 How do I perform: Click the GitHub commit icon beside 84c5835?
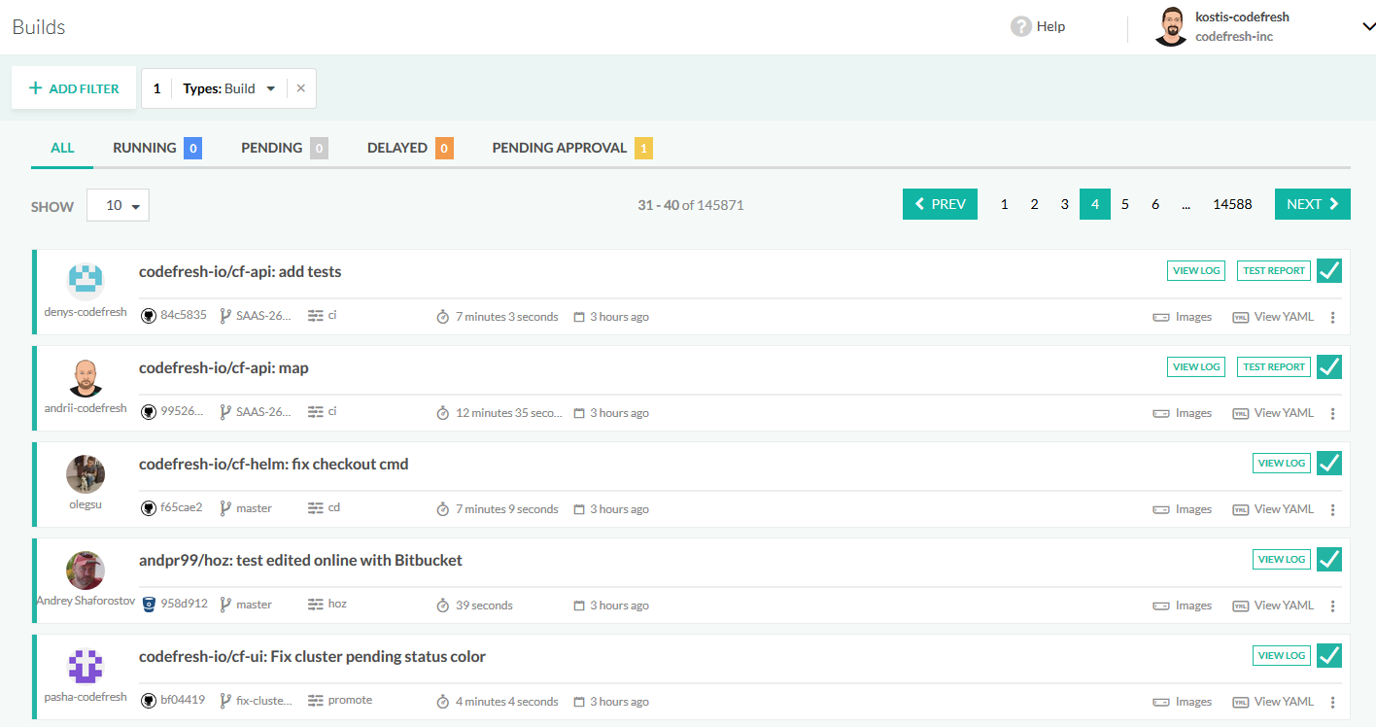[x=149, y=316]
